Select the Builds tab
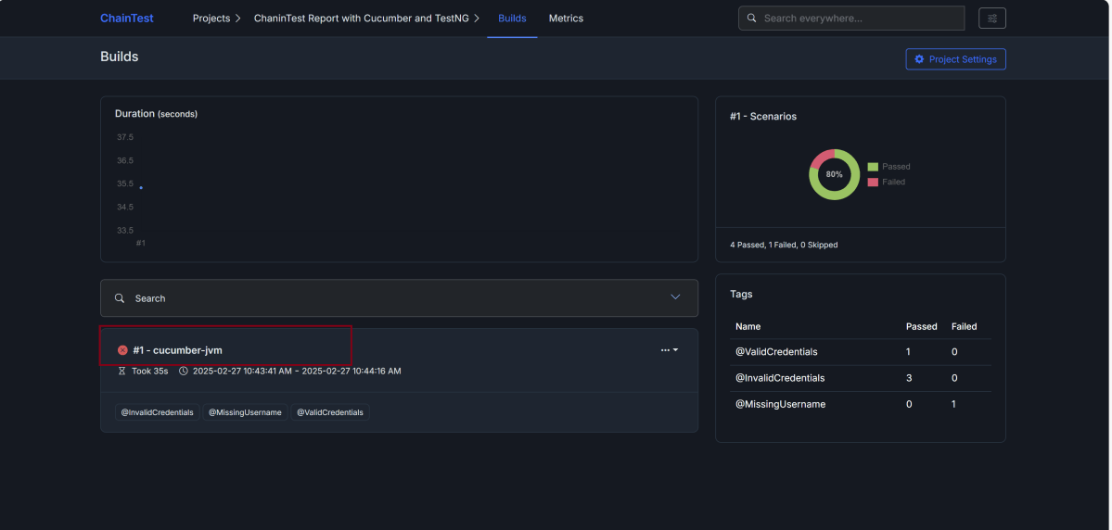The image size is (1112, 530). [512, 19]
